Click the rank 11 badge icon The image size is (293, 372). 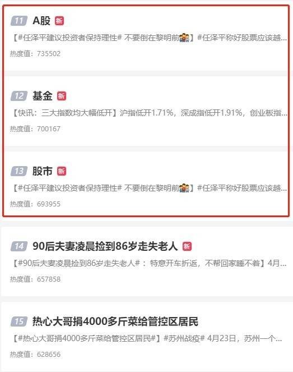point(19,21)
